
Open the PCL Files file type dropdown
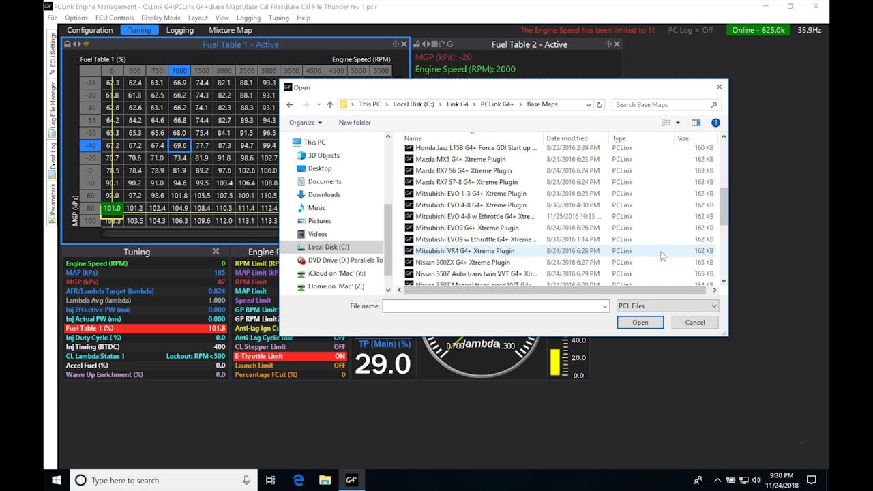click(667, 306)
